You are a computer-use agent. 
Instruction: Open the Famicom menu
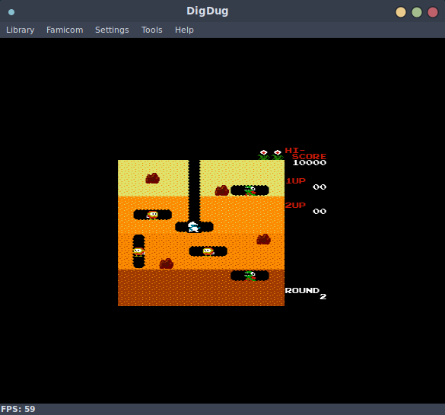coord(65,30)
